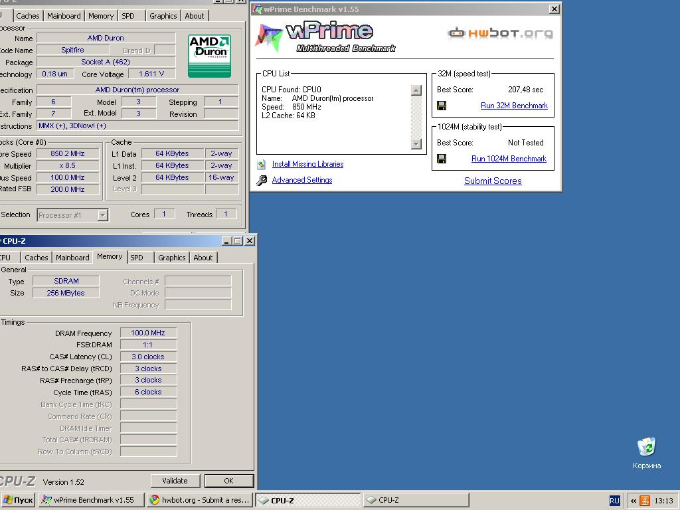
Task: Switch to wPrime Benchmark v1.55 taskbar button
Action: [x=90, y=500]
